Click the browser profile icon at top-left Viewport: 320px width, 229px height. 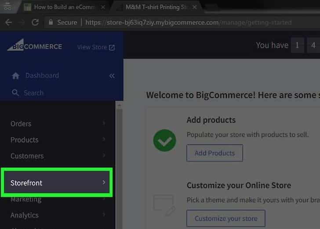7,6
